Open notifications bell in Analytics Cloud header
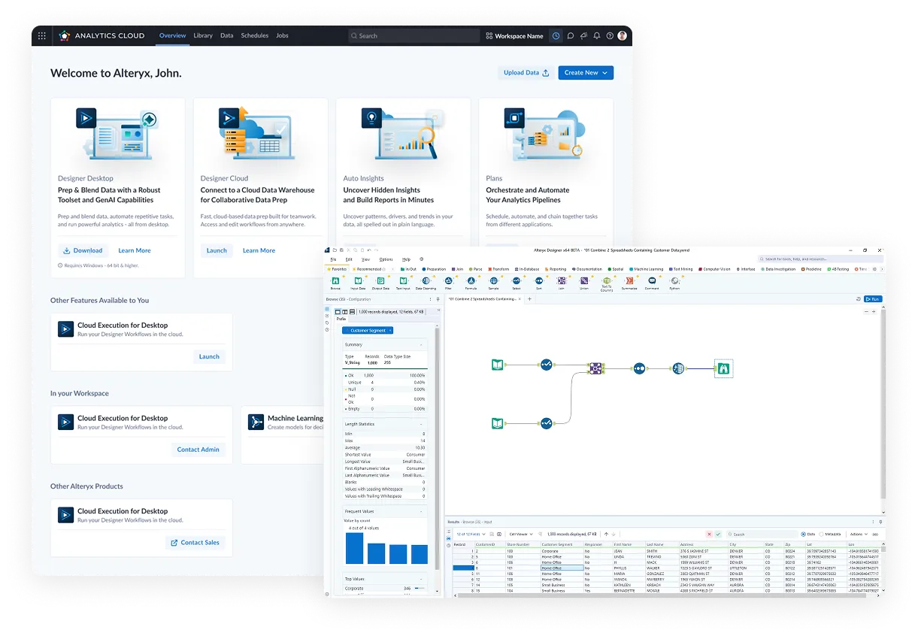 click(x=596, y=35)
